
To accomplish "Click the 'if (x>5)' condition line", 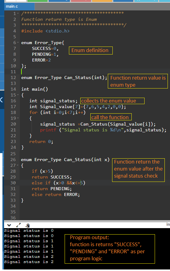I will (42, 171).
